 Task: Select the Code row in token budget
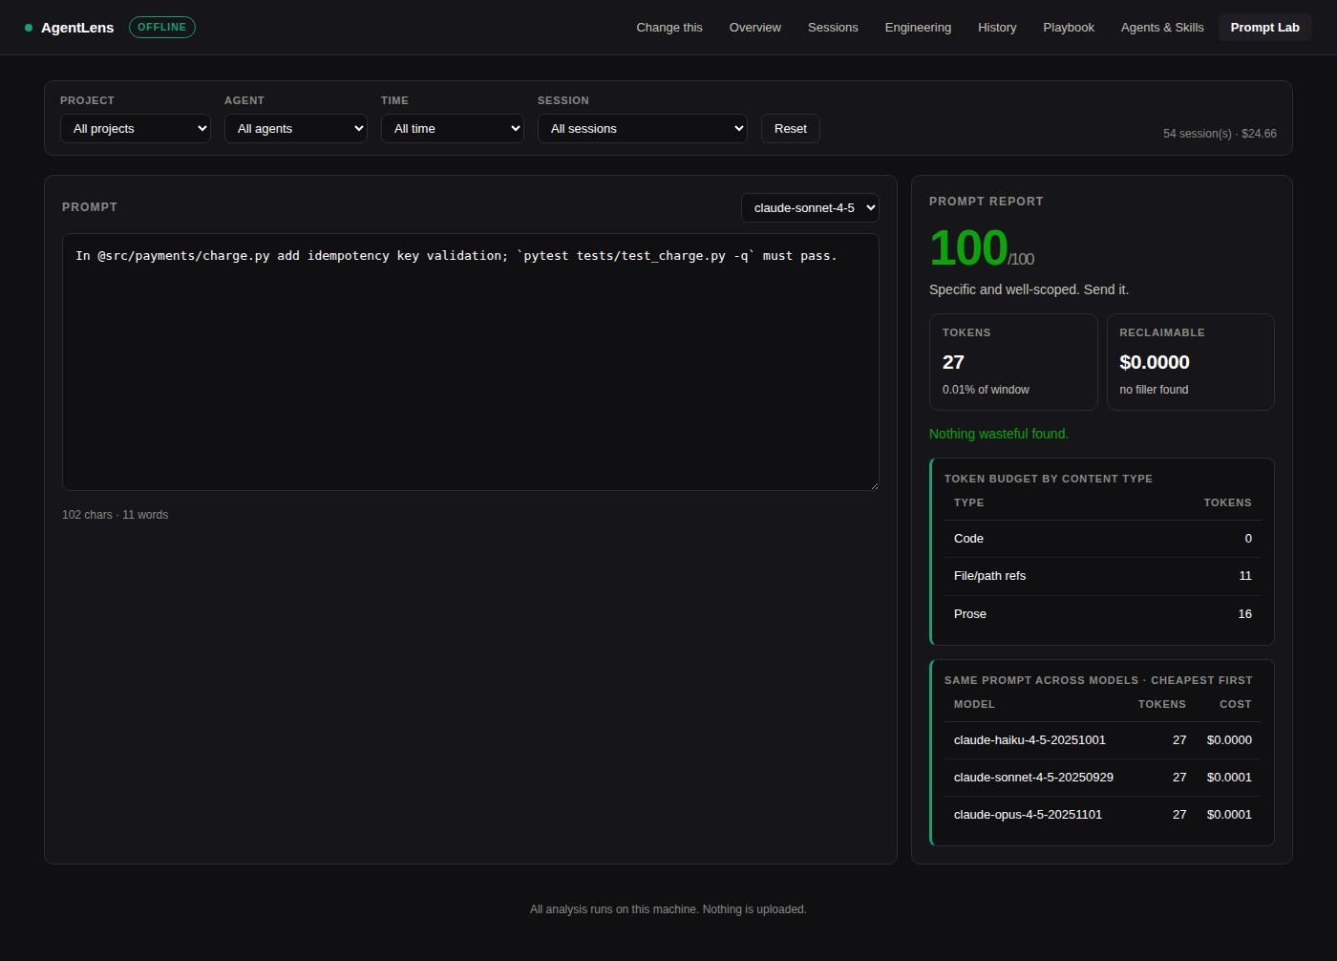(x=1103, y=539)
